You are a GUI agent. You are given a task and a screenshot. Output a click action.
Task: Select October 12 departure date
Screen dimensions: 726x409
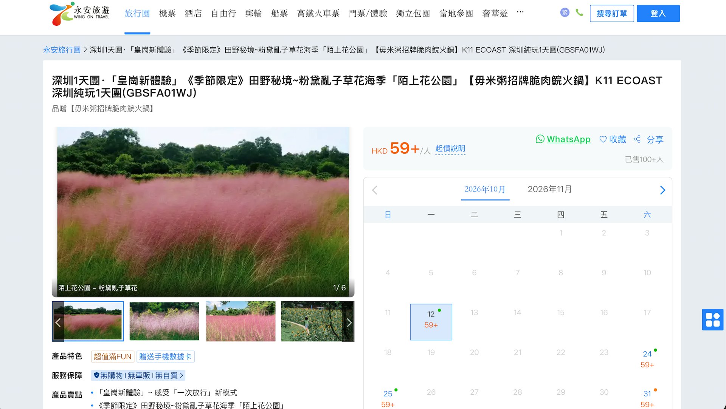click(x=431, y=322)
